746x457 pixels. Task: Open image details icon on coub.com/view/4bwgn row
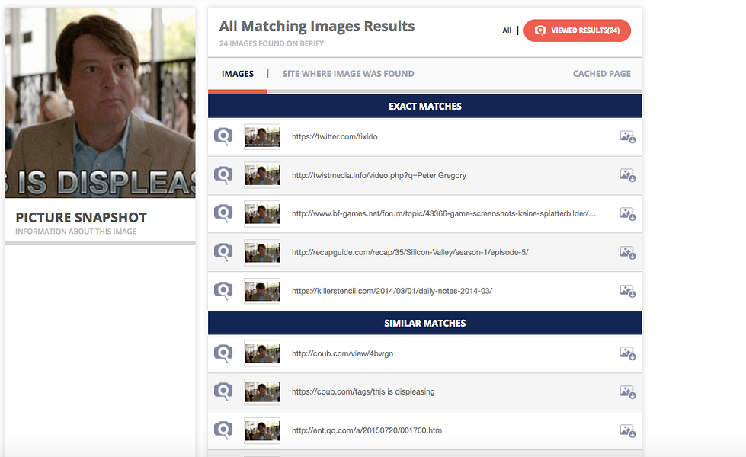pyautogui.click(x=626, y=353)
